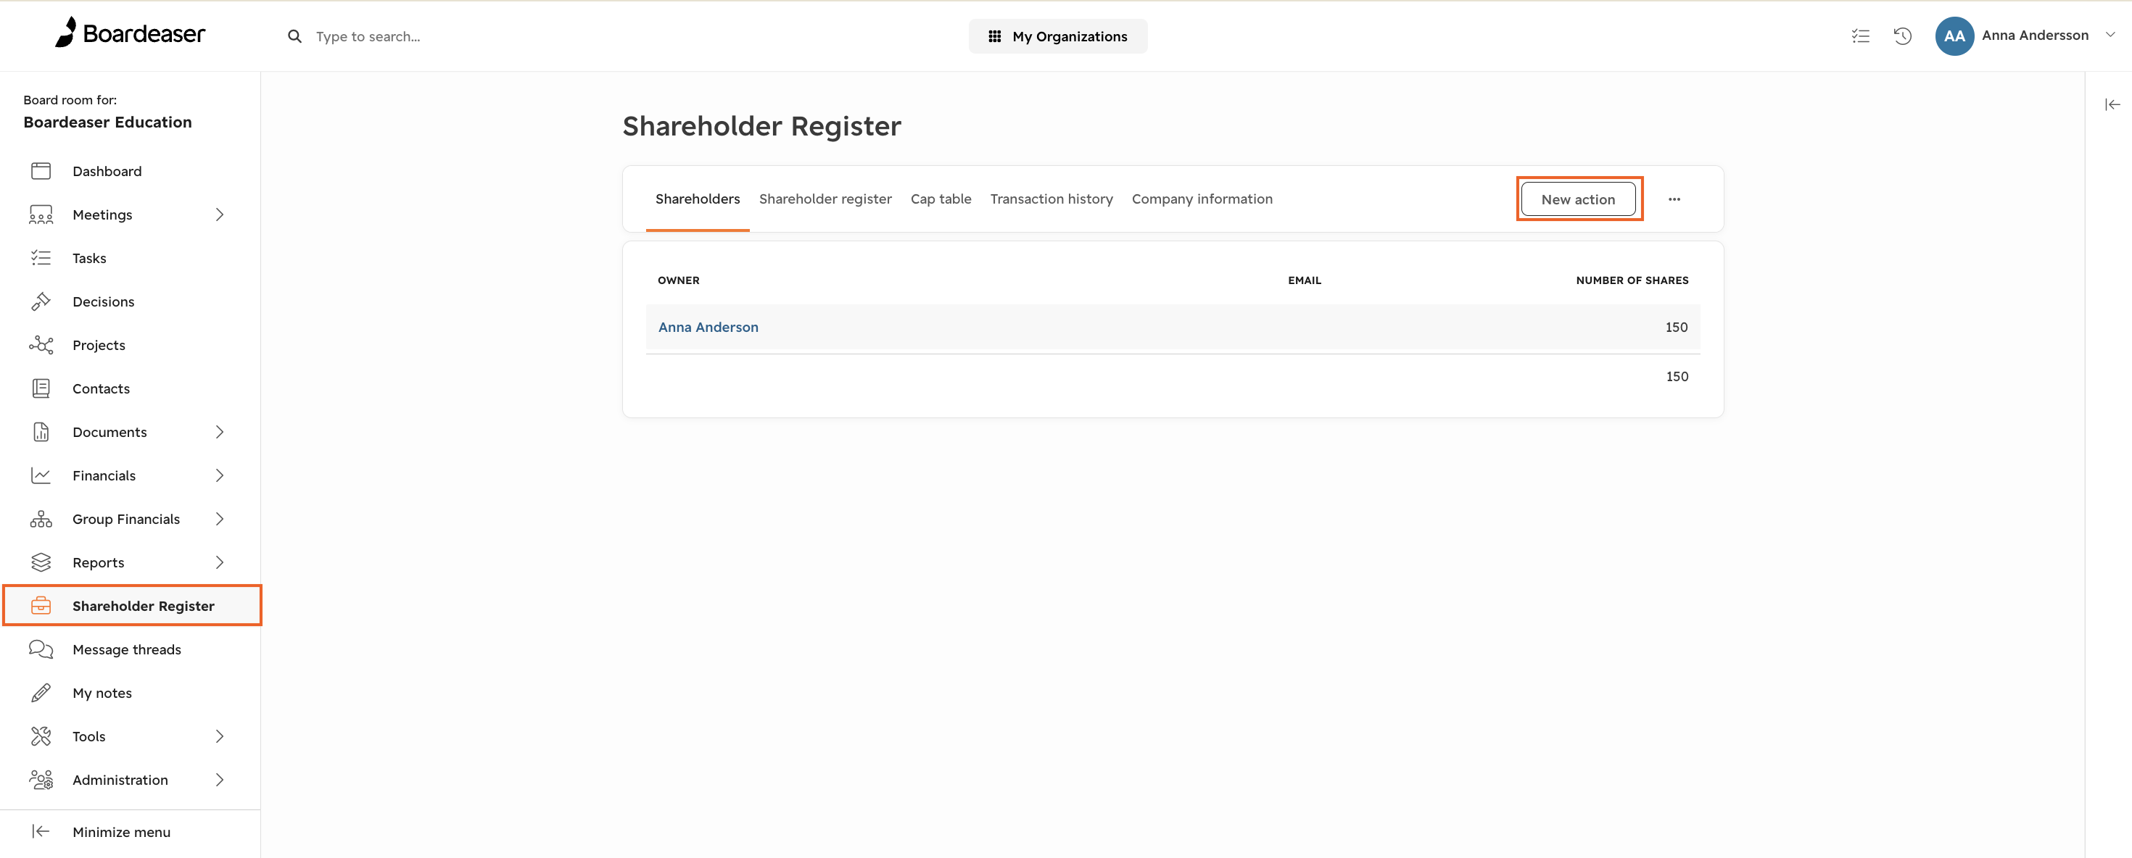Click the Anna Andersson user name

tap(2035, 36)
